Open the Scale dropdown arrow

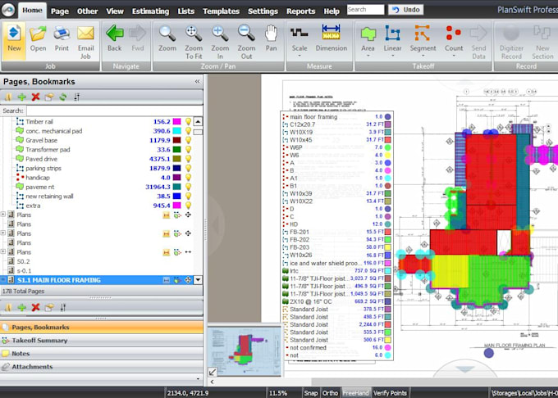pyautogui.click(x=300, y=56)
